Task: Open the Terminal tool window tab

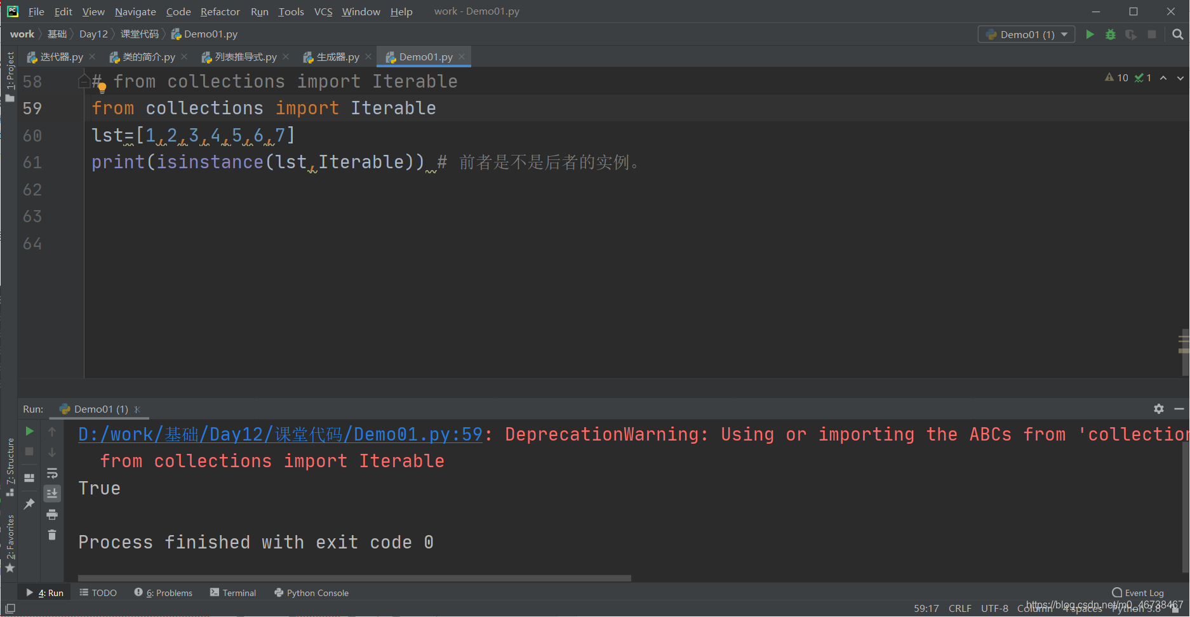Action: point(233,593)
